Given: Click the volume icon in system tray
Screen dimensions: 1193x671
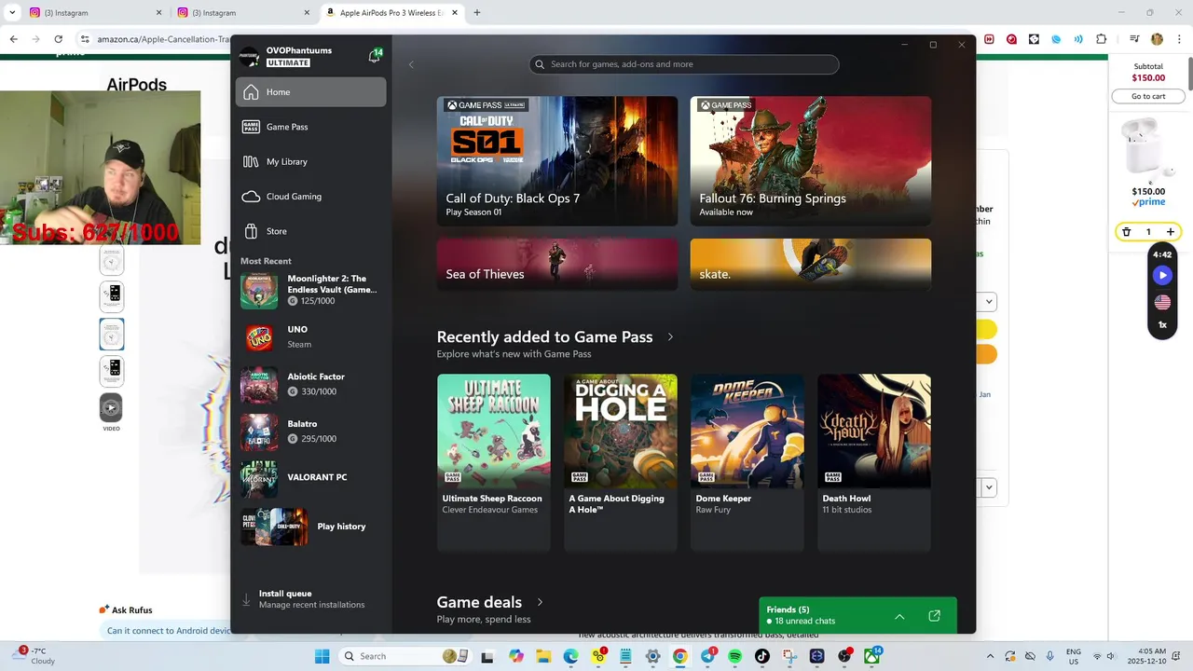Looking at the screenshot, I should (1111, 656).
